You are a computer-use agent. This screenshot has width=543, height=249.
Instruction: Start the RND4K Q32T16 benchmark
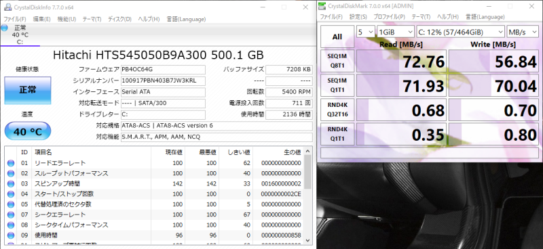pos(337,110)
